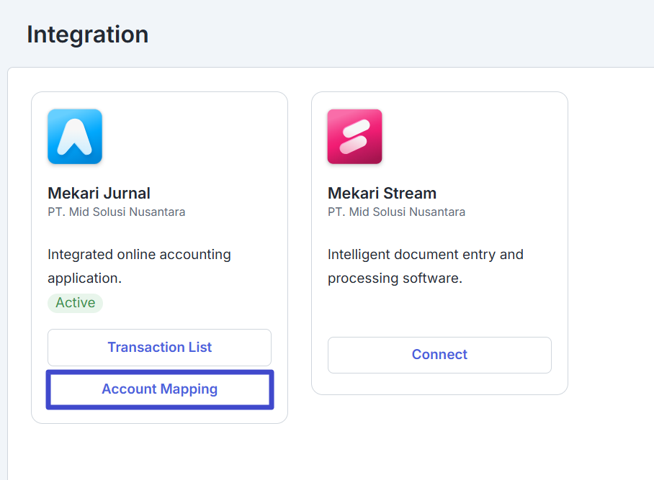The height and width of the screenshot is (480, 654).
Task: Click the pink Mekari Stream logo icon
Action: (x=354, y=137)
